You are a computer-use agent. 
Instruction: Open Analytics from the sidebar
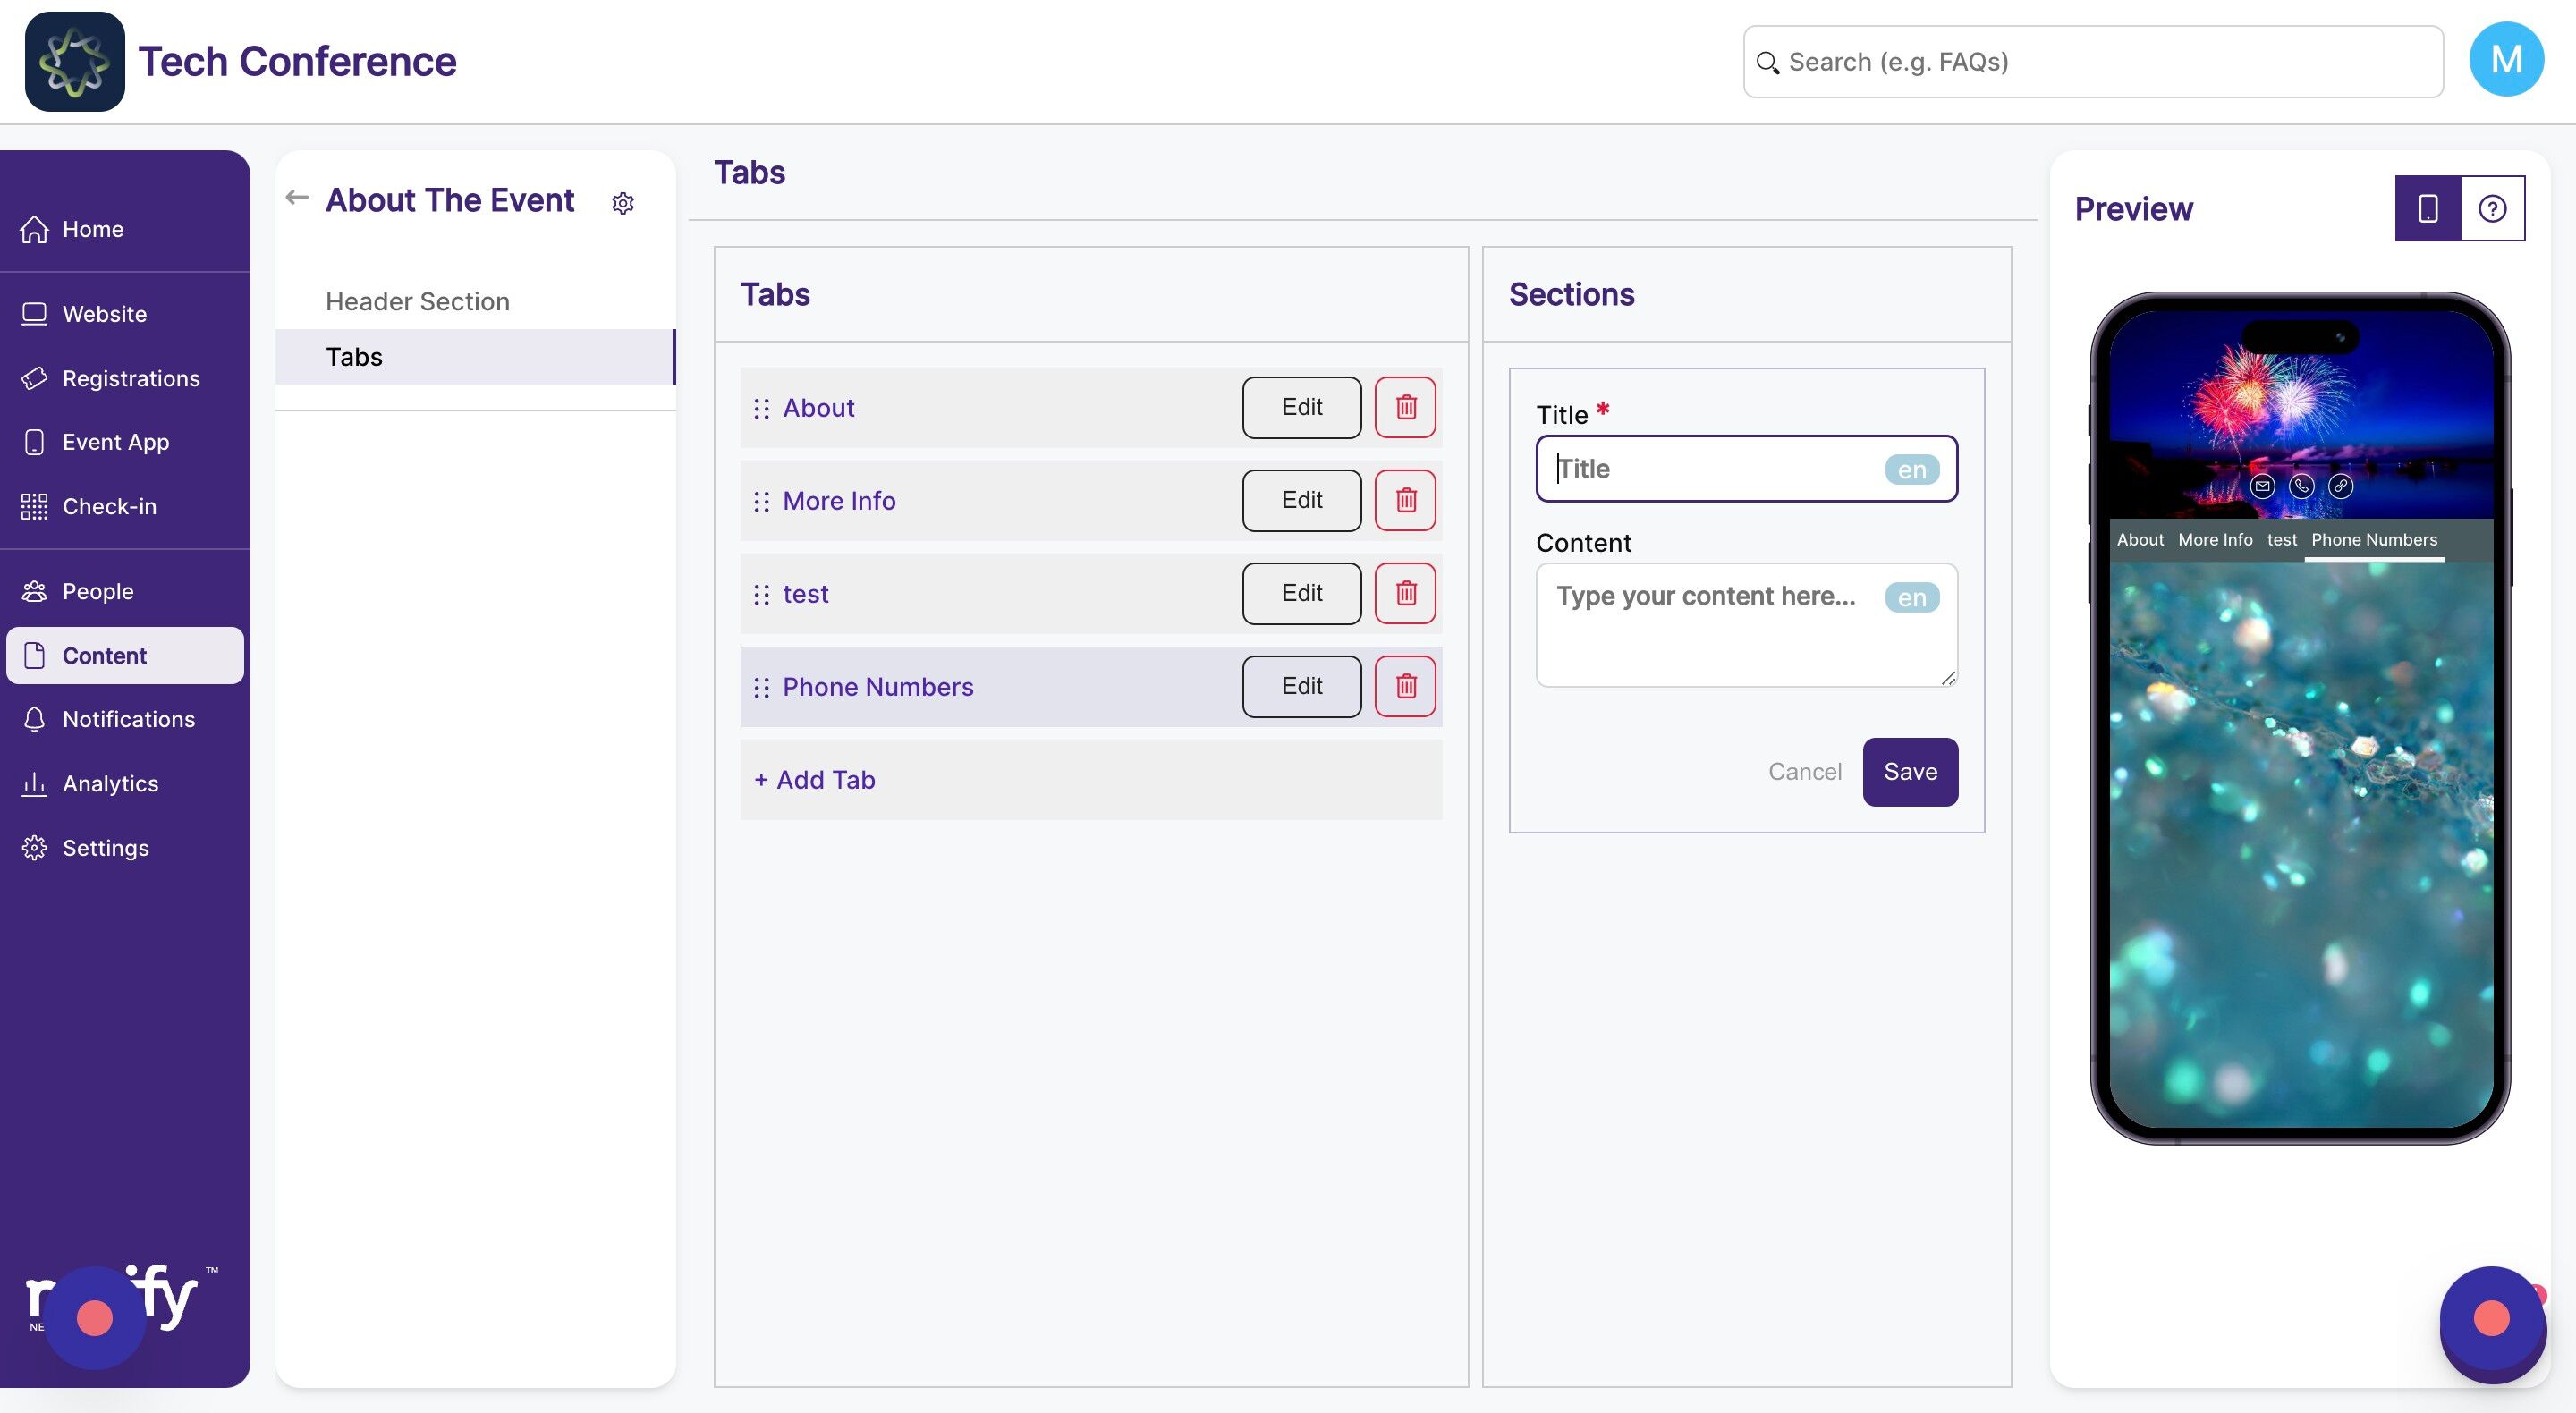[110, 783]
